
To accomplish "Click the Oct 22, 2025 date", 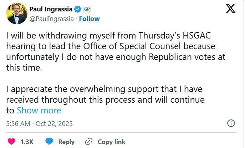I will 54,124.
